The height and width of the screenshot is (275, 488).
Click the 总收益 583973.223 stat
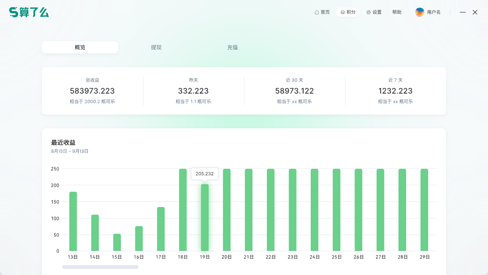pyautogui.click(x=92, y=91)
